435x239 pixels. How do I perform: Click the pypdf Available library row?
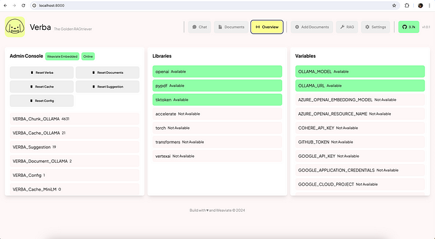pyautogui.click(x=217, y=86)
